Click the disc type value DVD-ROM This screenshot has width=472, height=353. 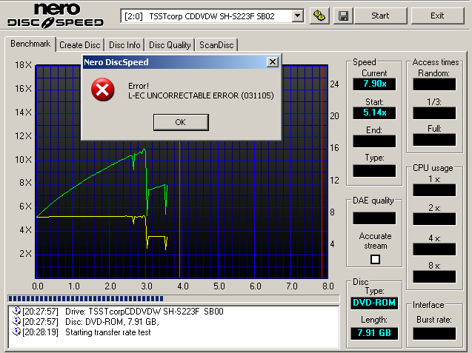(x=374, y=303)
